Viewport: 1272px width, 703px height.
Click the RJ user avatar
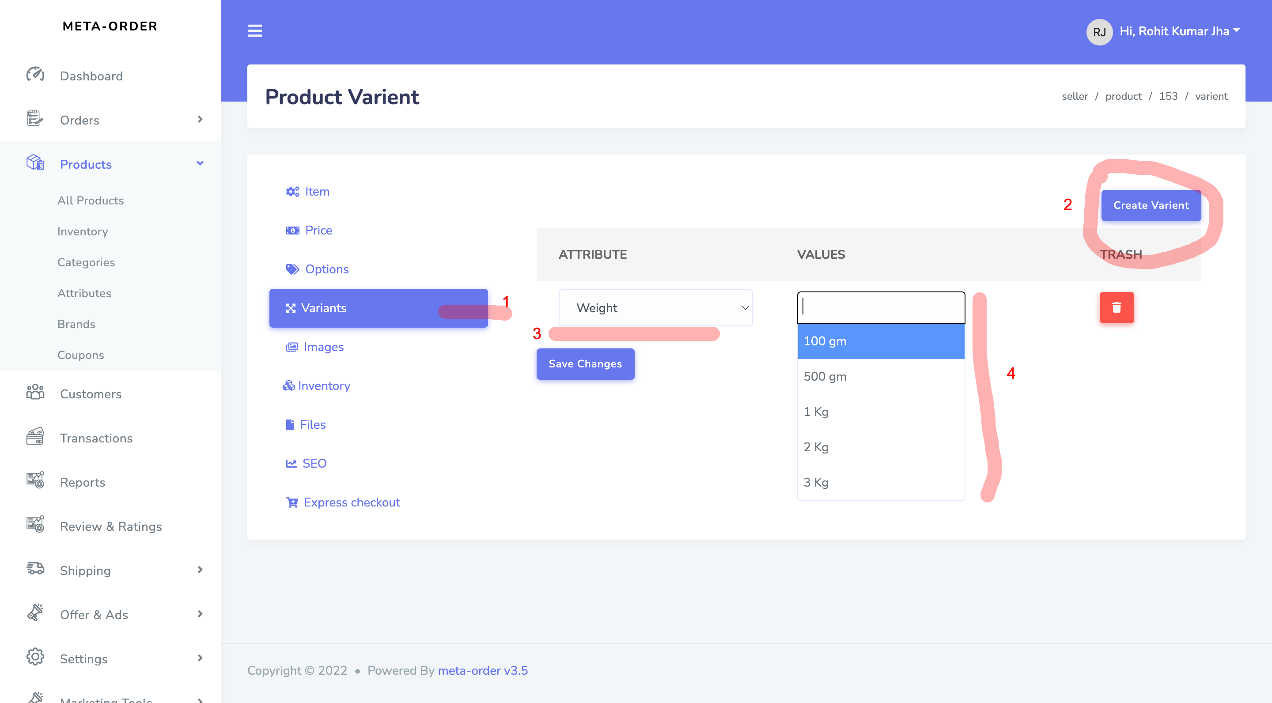[x=1099, y=32]
